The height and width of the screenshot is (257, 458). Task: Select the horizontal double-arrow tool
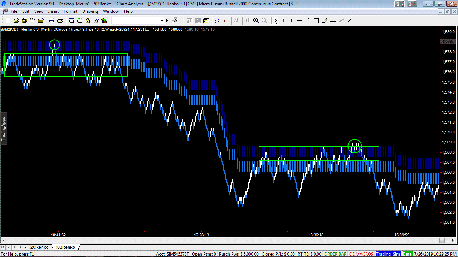300,21
